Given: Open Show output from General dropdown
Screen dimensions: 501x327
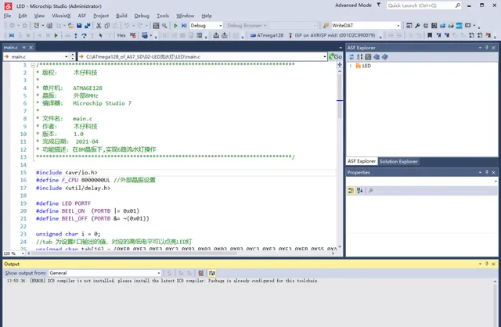Looking at the screenshot, I should pos(158,273).
